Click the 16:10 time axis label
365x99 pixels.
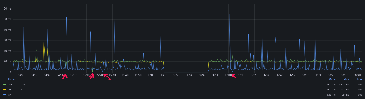(x=164, y=75)
